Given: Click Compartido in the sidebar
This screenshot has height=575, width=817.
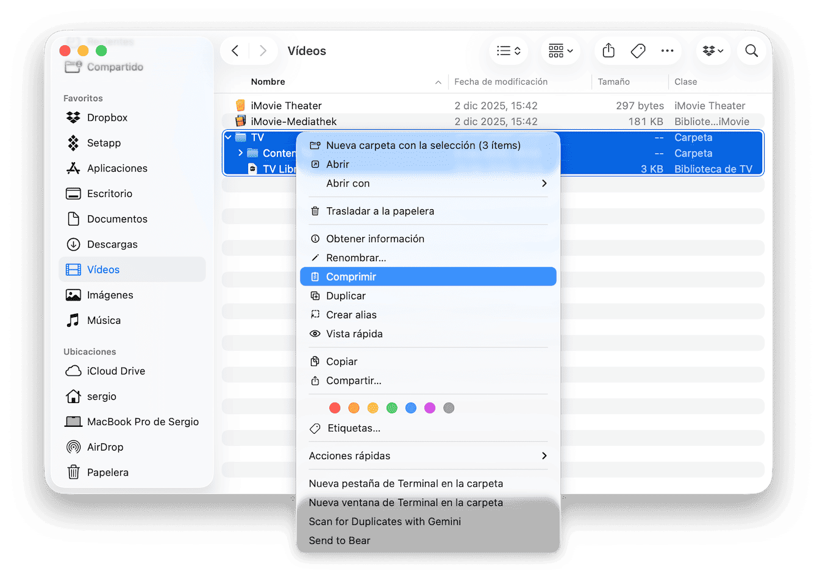Looking at the screenshot, I should (x=115, y=67).
